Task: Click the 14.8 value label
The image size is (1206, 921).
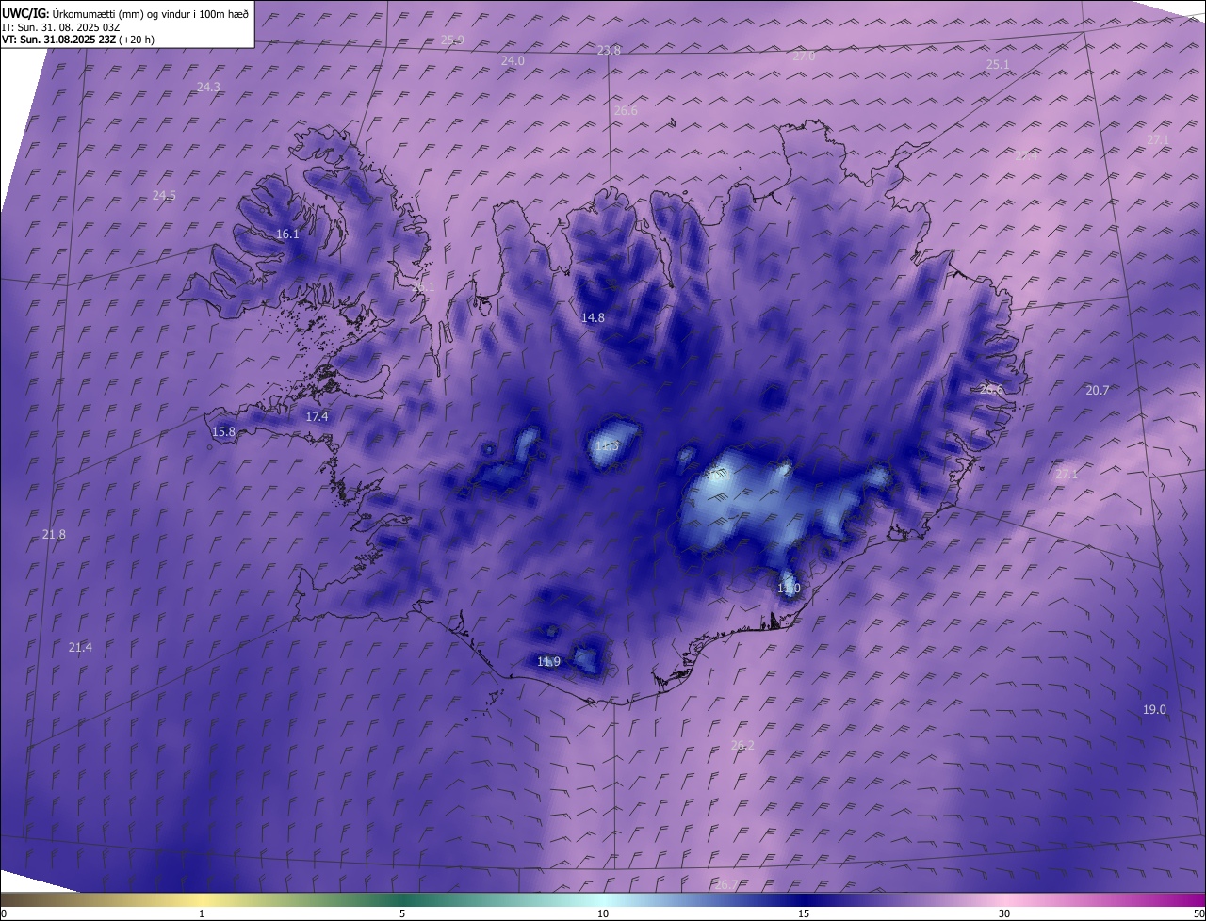Action: [x=593, y=317]
